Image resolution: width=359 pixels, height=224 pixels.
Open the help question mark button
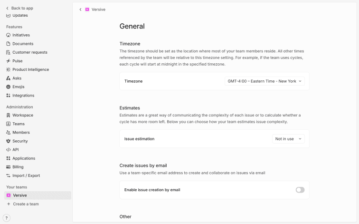click(6, 218)
